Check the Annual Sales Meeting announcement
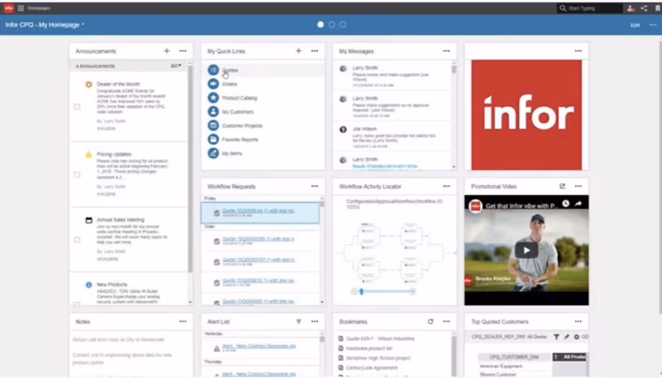Image resolution: width=662 pixels, height=378 pixels. click(77, 240)
